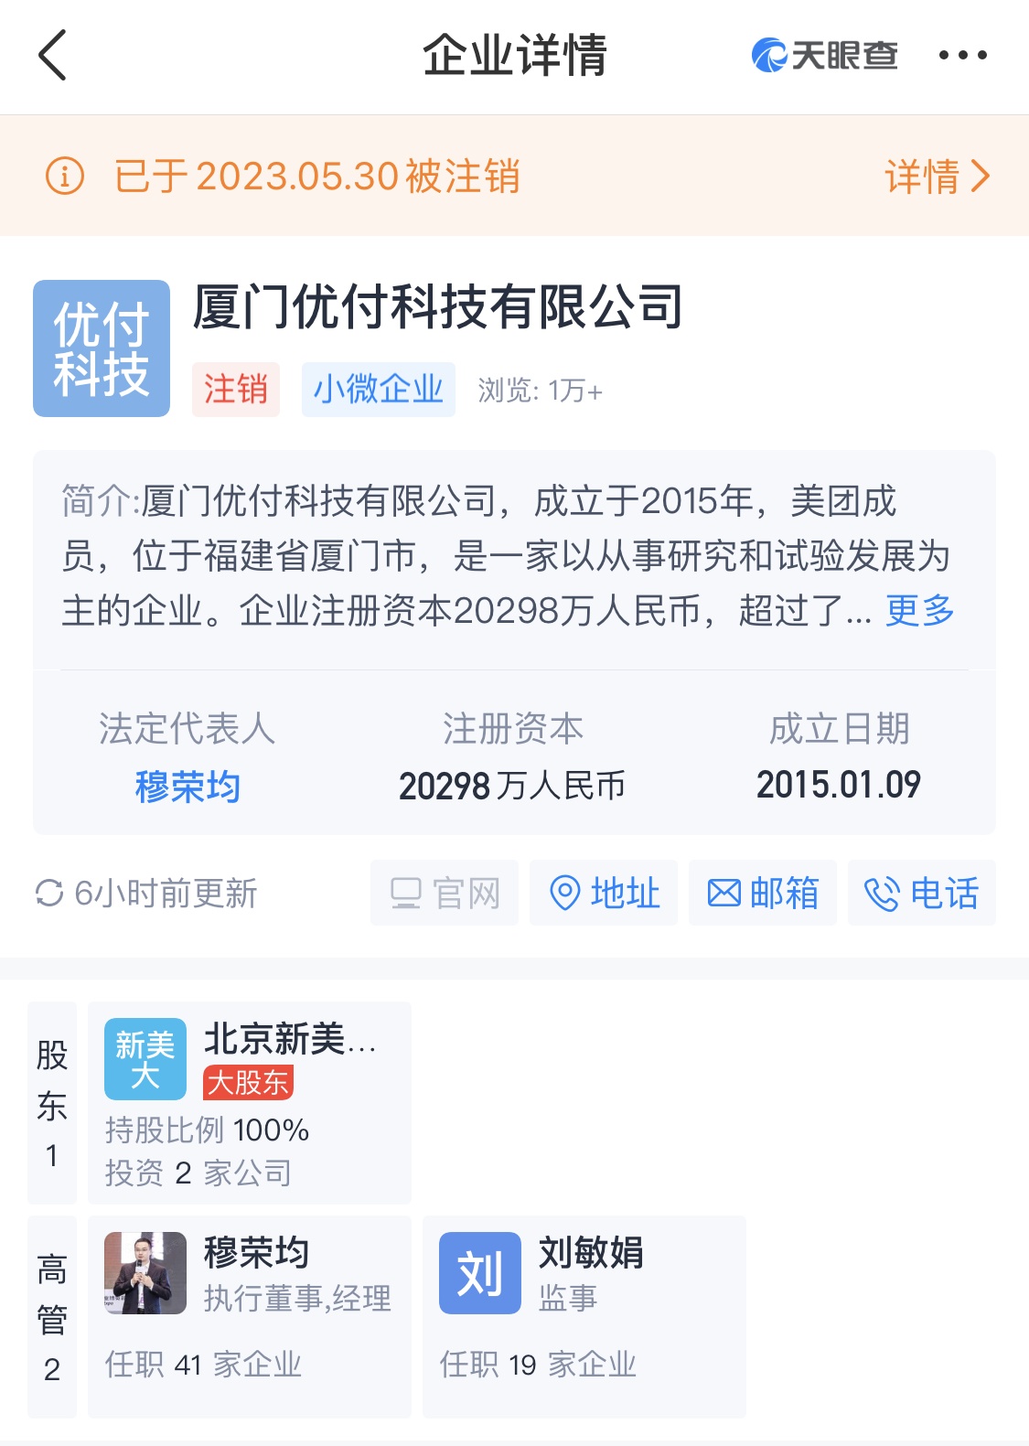Tap the 邮箱 email icon button
This screenshot has width=1029, height=1446.
(x=763, y=893)
